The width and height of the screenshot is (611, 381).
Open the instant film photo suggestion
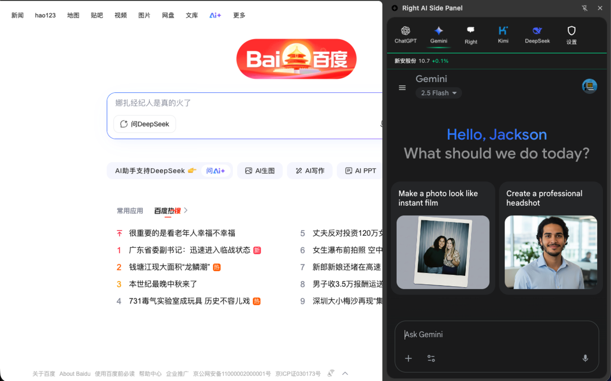pos(443,238)
